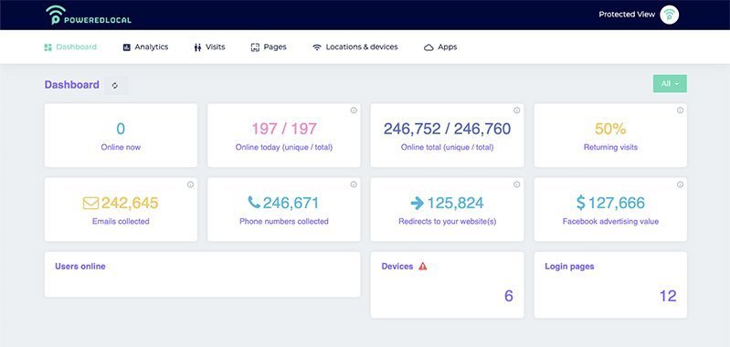Click the Protected View label

click(x=627, y=15)
